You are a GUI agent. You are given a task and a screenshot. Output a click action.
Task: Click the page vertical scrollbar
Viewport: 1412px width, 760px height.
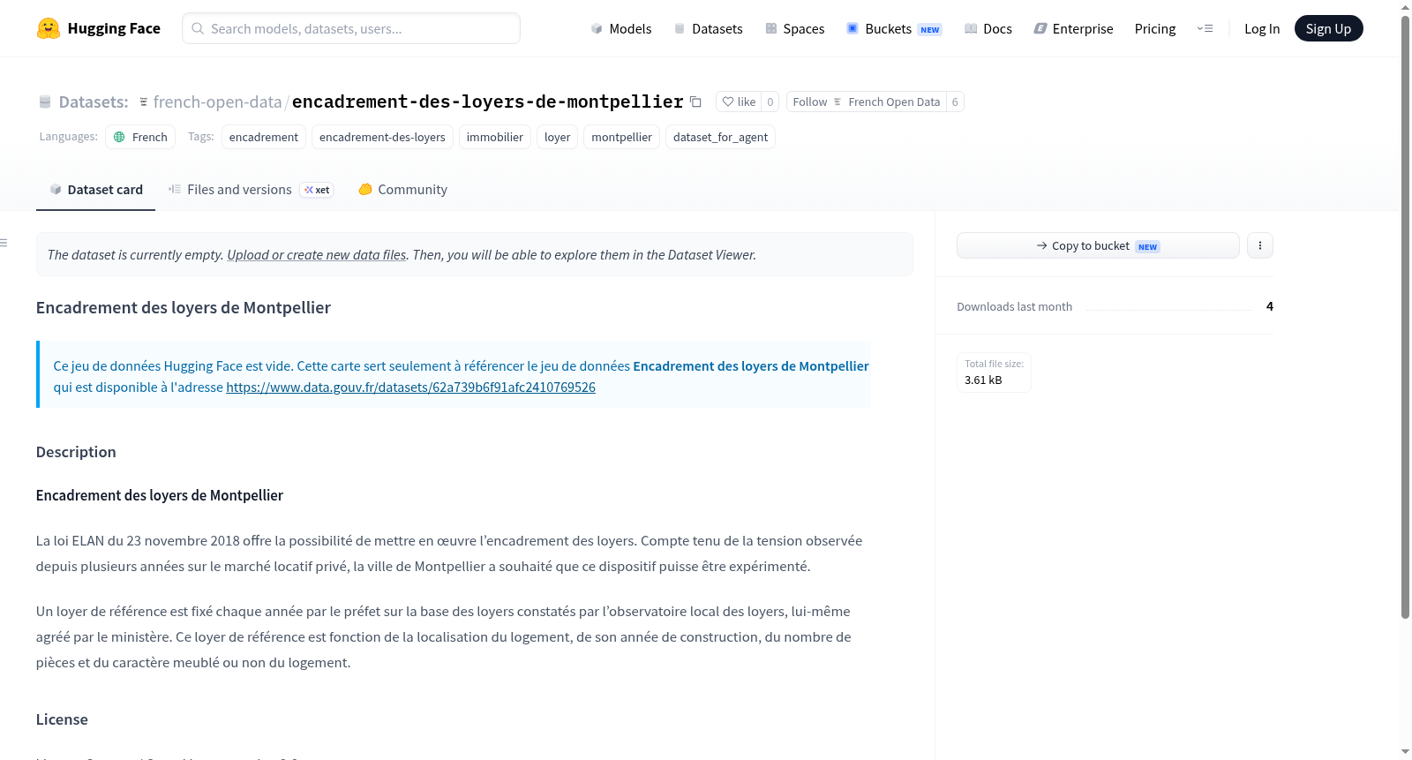(x=1405, y=318)
